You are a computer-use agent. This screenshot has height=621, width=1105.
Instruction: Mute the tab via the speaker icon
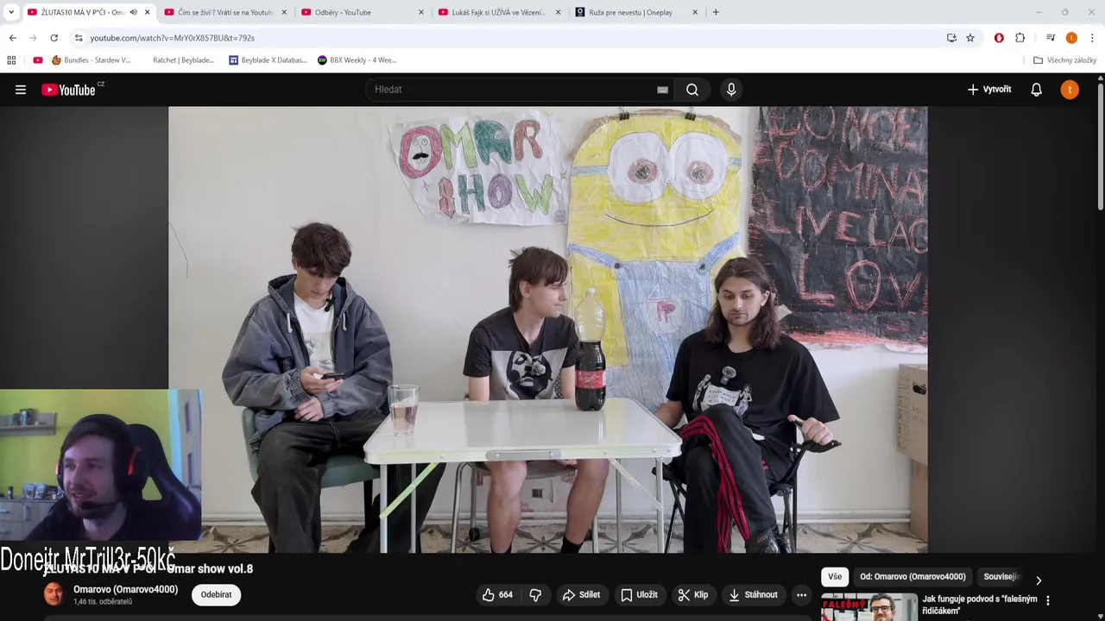pos(133,12)
